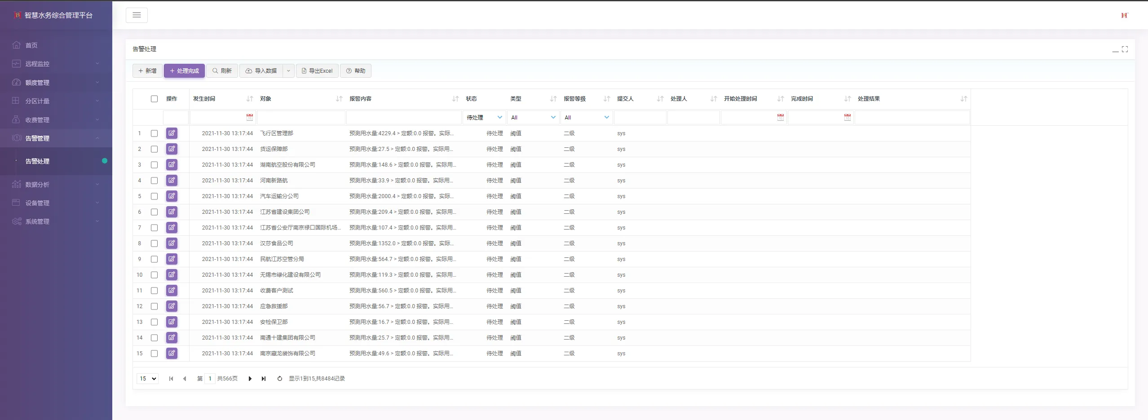
Task: Open the 报警等级 filter dropdown
Action: (587, 117)
